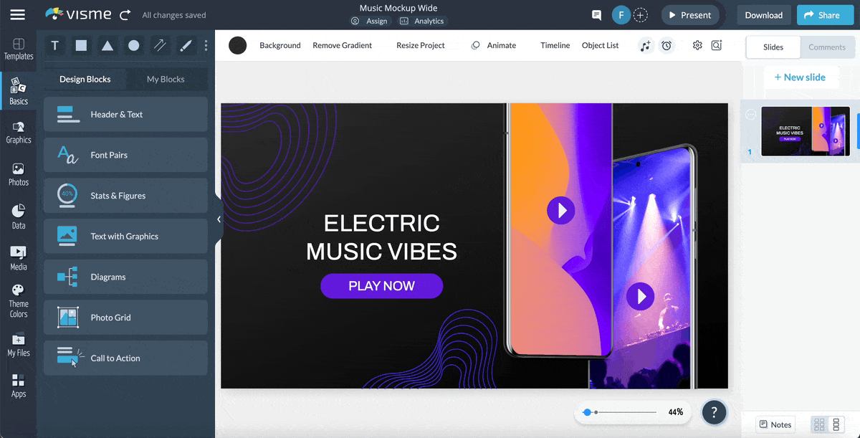Screen dimensions: 860x438
Task: Expand more shape tools options
Action: [x=206, y=46]
